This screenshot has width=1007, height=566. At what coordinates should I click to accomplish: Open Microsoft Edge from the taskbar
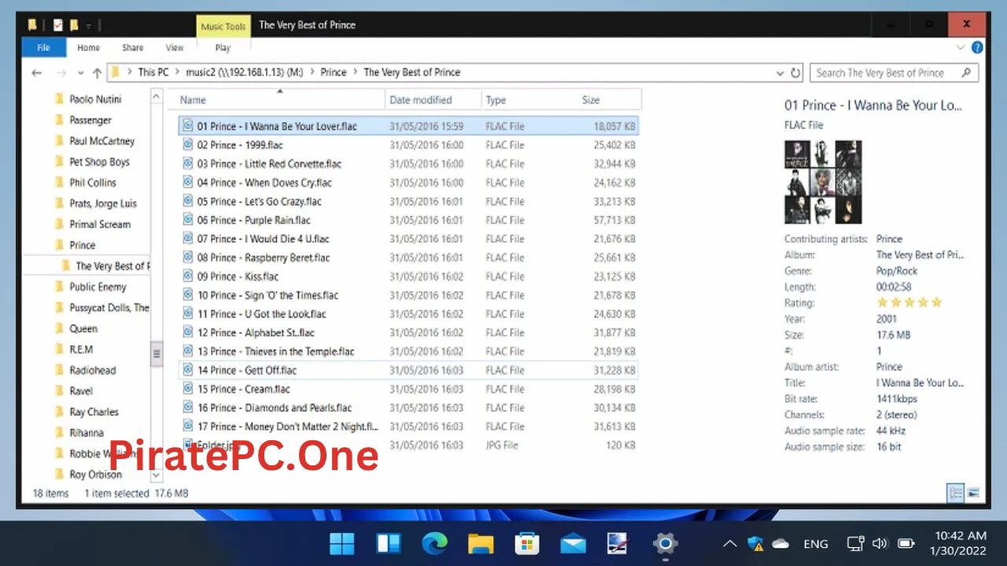coord(434,543)
